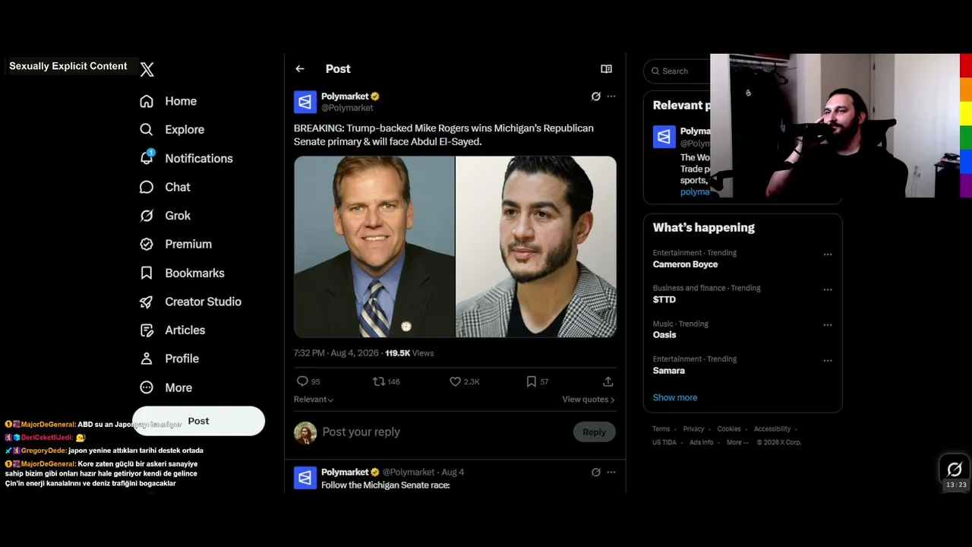Click the share icon on the post
972x547 pixels.
point(608,381)
